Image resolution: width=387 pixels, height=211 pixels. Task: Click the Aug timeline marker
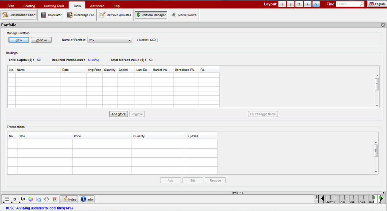point(362,202)
